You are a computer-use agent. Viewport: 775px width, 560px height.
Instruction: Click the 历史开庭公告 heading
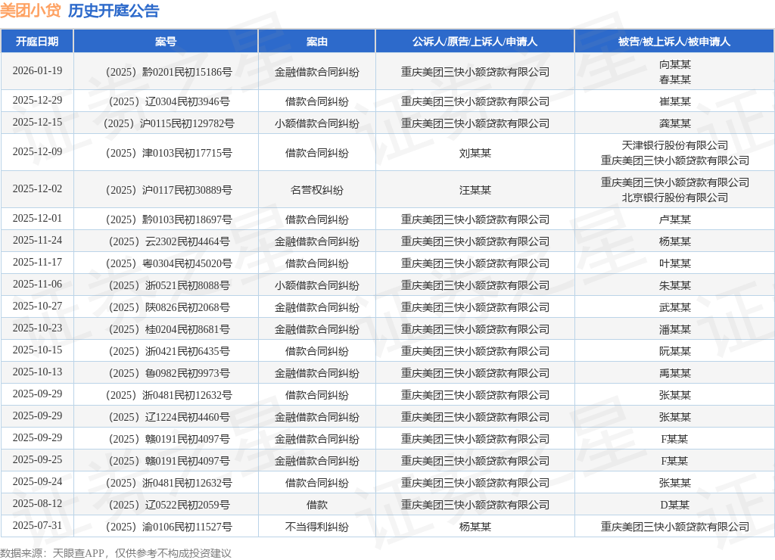pyautogui.click(x=114, y=11)
